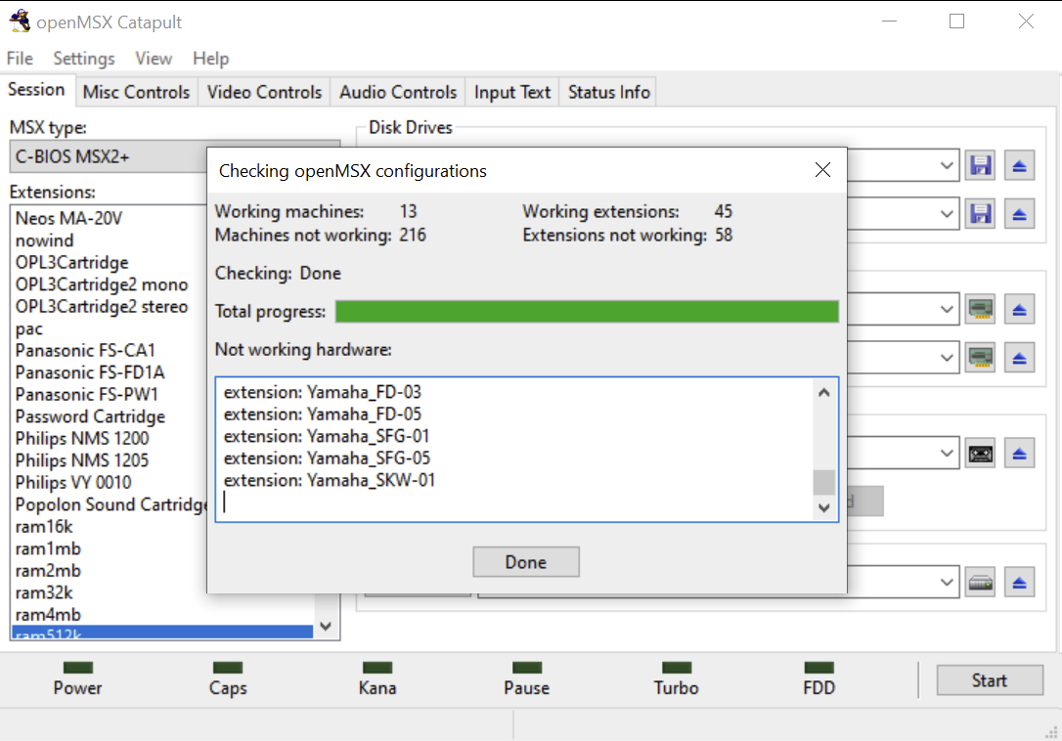Click the lower cartridge slot icon
Screen dimensions: 1062x741
980,358
